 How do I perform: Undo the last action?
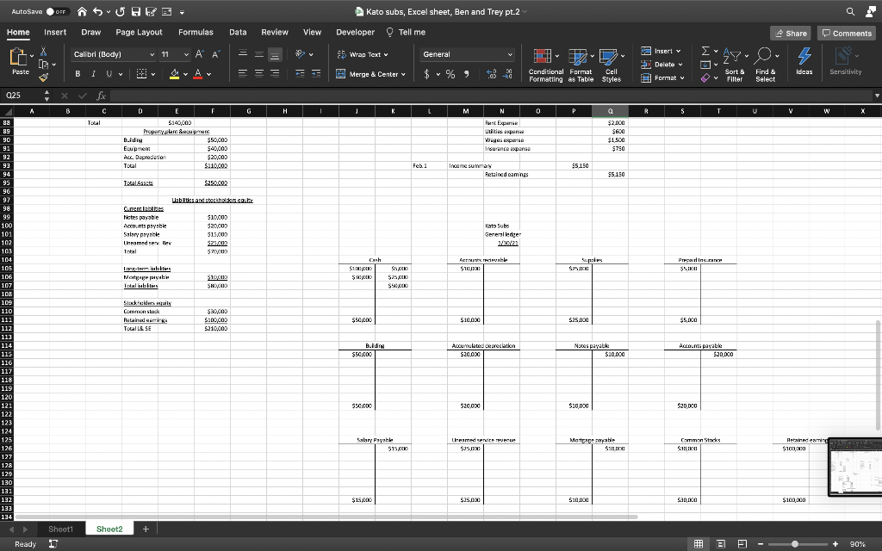pyautogui.click(x=98, y=12)
